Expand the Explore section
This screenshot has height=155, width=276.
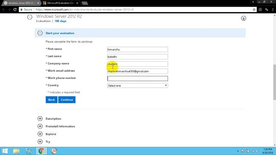coord(40,134)
